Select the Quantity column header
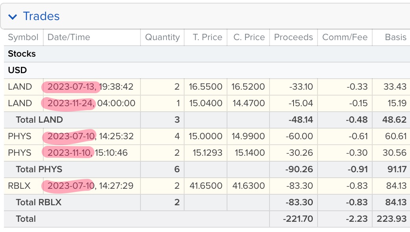The width and height of the screenshot is (410, 232). pos(163,37)
